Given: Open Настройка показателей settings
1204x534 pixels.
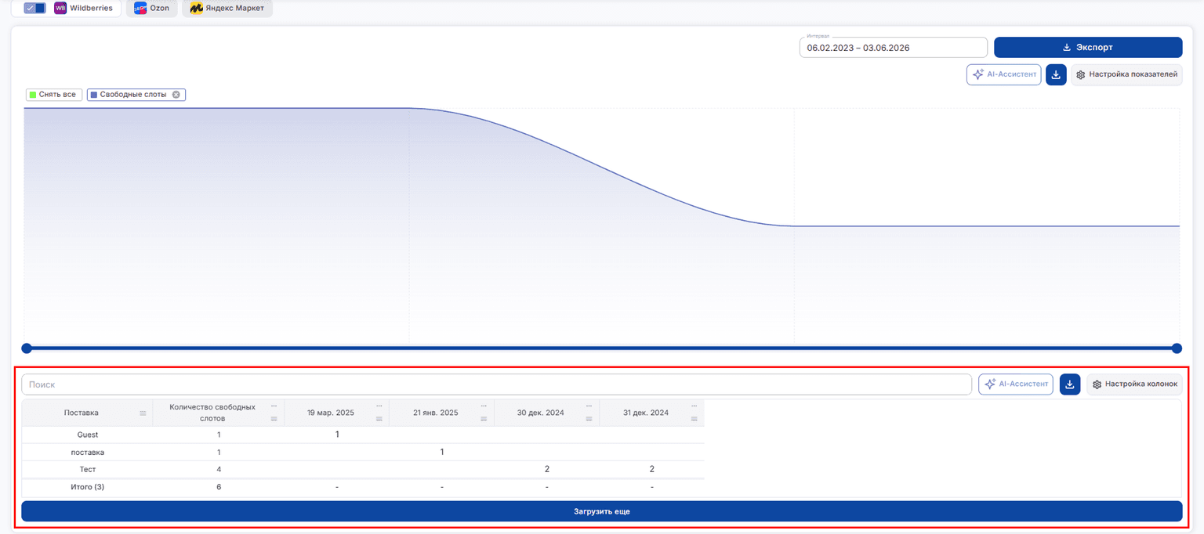Looking at the screenshot, I should 1126,74.
